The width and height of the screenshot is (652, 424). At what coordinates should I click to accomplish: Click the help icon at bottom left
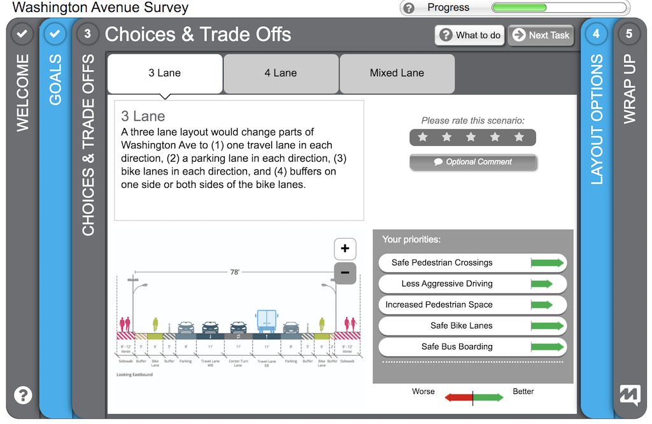(23, 395)
